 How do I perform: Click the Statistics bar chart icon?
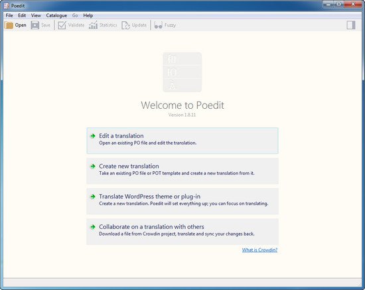(x=93, y=25)
